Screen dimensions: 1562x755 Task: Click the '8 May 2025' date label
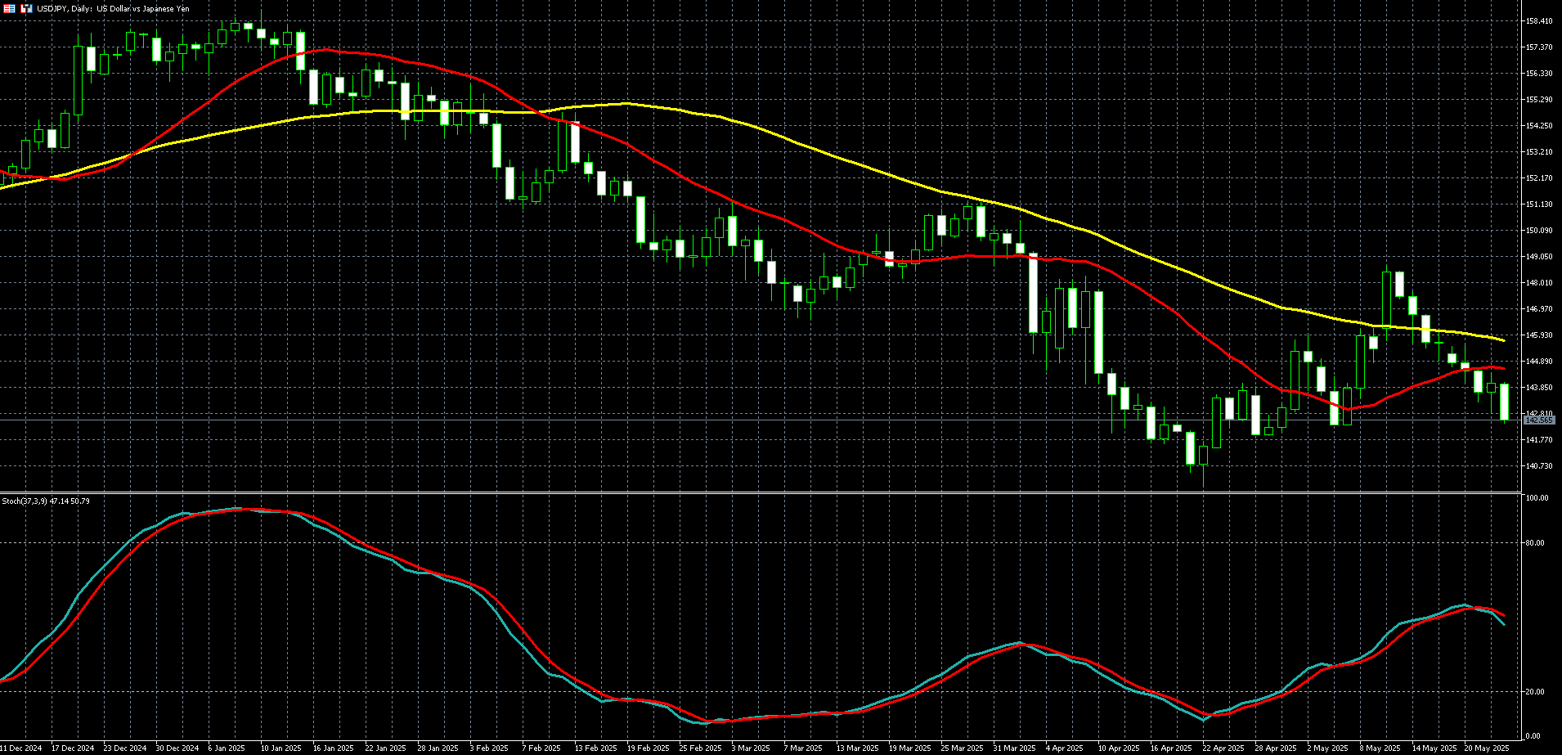1380,748
